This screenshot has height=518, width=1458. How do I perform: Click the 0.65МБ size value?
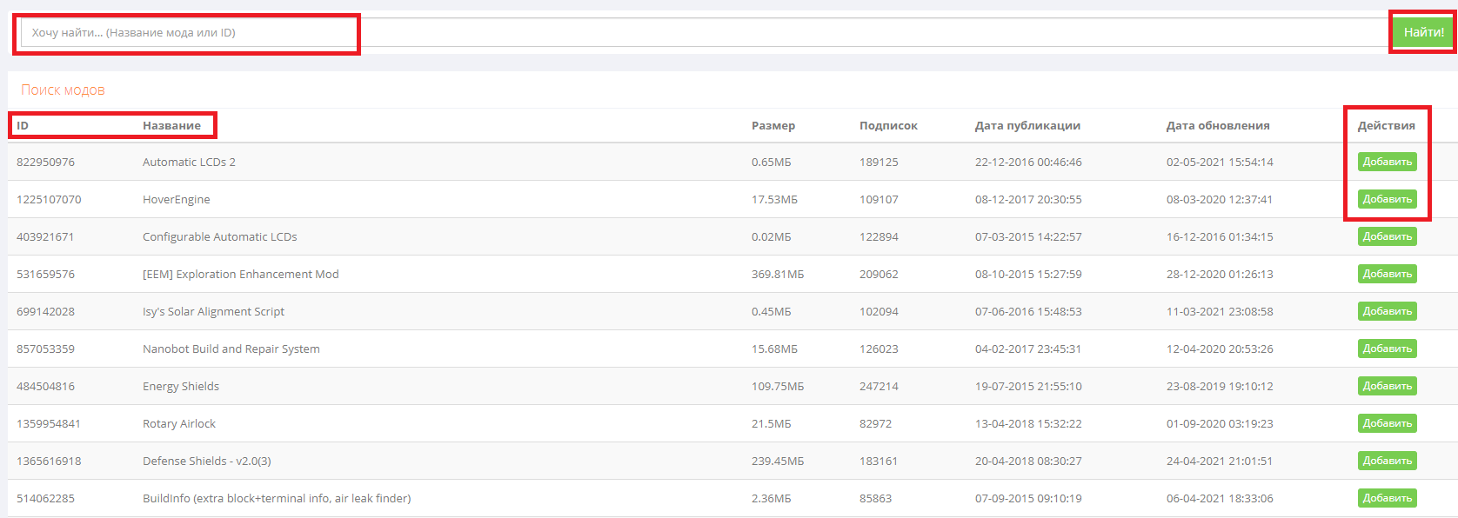tap(772, 162)
